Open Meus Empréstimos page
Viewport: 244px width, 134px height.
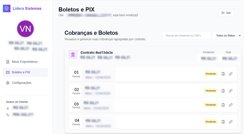tap(25, 62)
